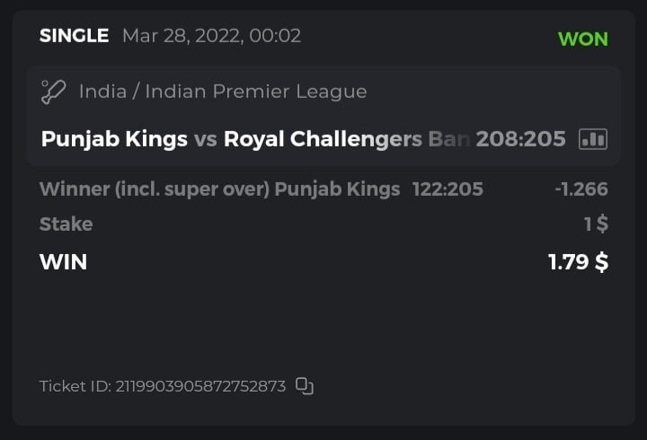Click the cricket sport icon

click(54, 91)
